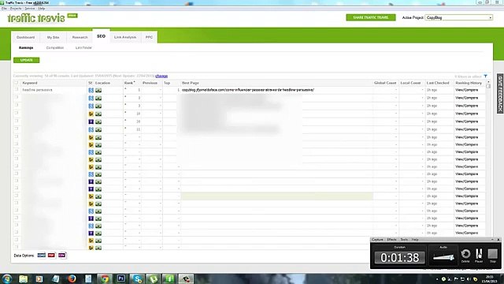Open Photoshop from the taskbar
The height and width of the screenshot is (284, 504).
tap(121, 278)
